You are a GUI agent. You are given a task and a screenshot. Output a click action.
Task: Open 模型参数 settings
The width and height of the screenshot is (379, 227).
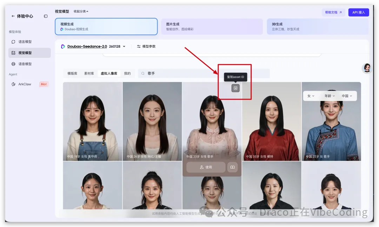(146, 46)
